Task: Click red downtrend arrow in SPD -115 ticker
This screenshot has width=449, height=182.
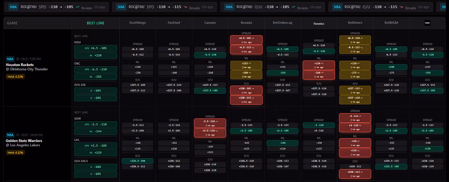Action: point(185,7)
